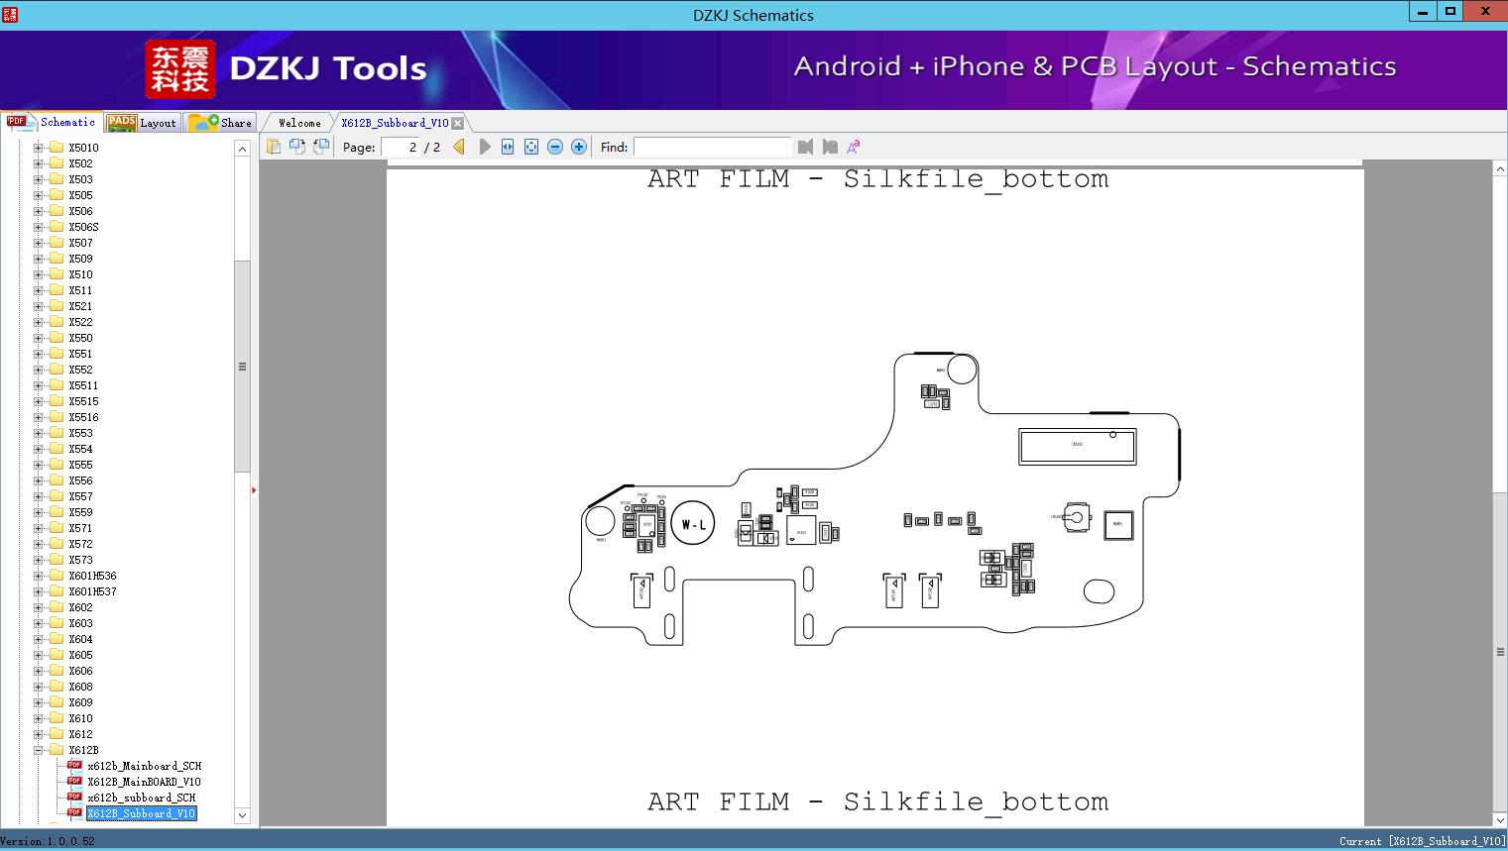The height and width of the screenshot is (851, 1508).
Task: Fit page to width
Action: click(x=508, y=147)
